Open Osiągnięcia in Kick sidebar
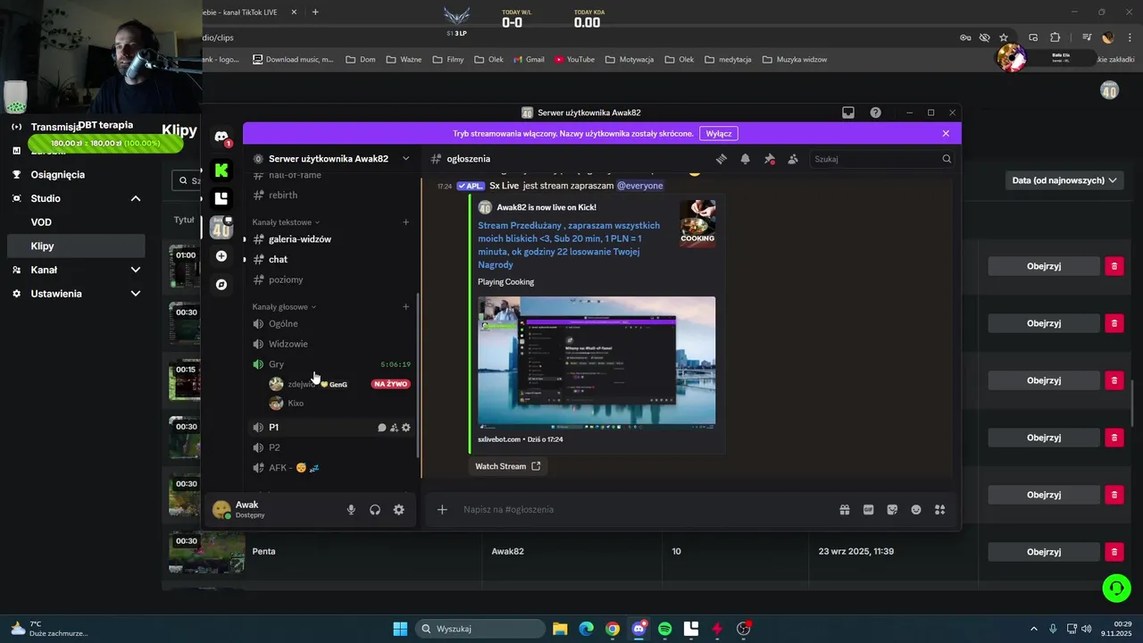 pyautogui.click(x=57, y=175)
